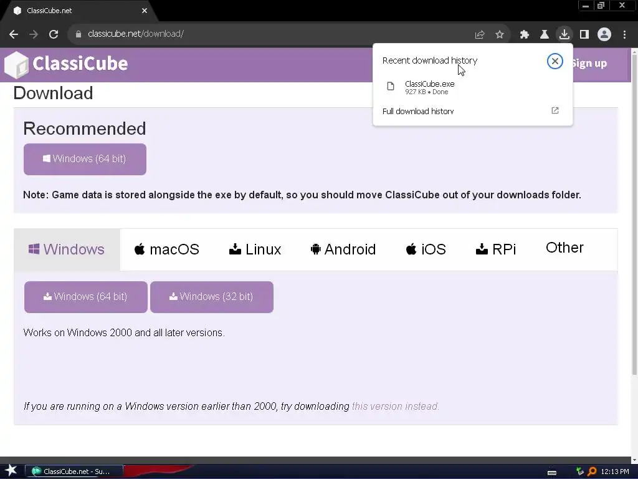Switch to the macOS tab

coord(167,249)
